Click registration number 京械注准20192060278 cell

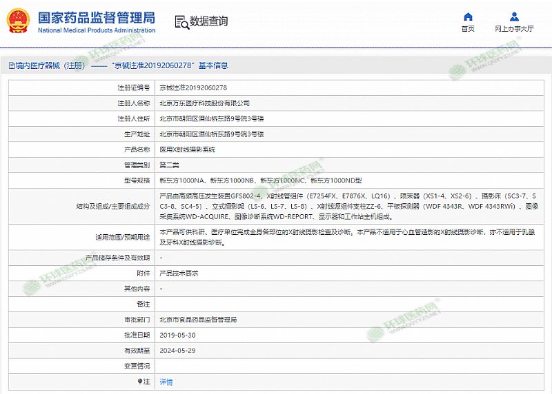[x=193, y=88]
